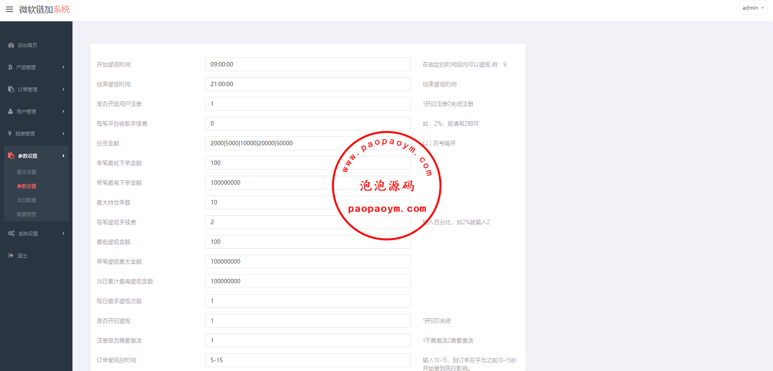Click the gears icon for 系统设置
Screen dimensions: 773x371
pyautogui.click(x=11, y=233)
